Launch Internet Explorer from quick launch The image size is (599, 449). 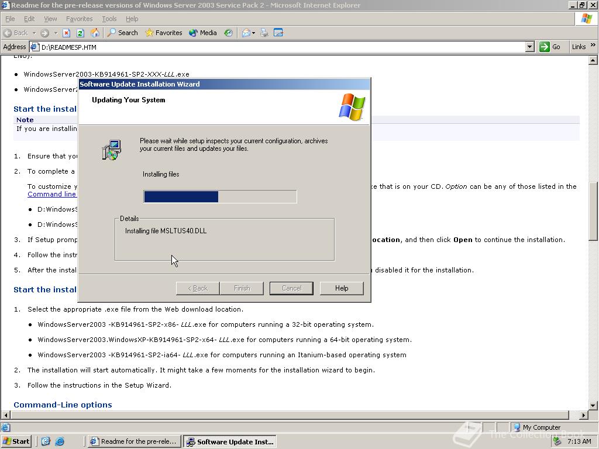(x=60, y=441)
